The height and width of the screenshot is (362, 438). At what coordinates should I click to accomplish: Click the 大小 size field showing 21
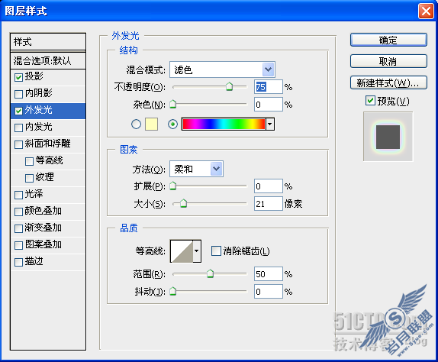(x=269, y=203)
